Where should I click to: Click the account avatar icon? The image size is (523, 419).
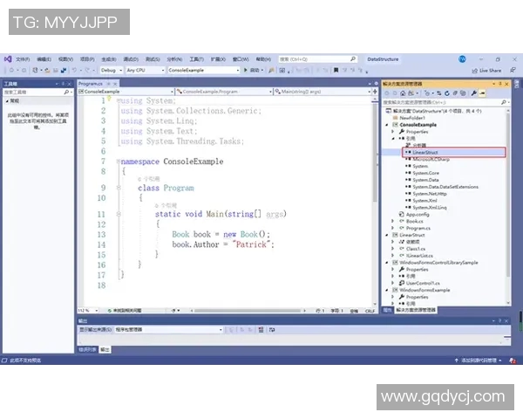click(462, 59)
